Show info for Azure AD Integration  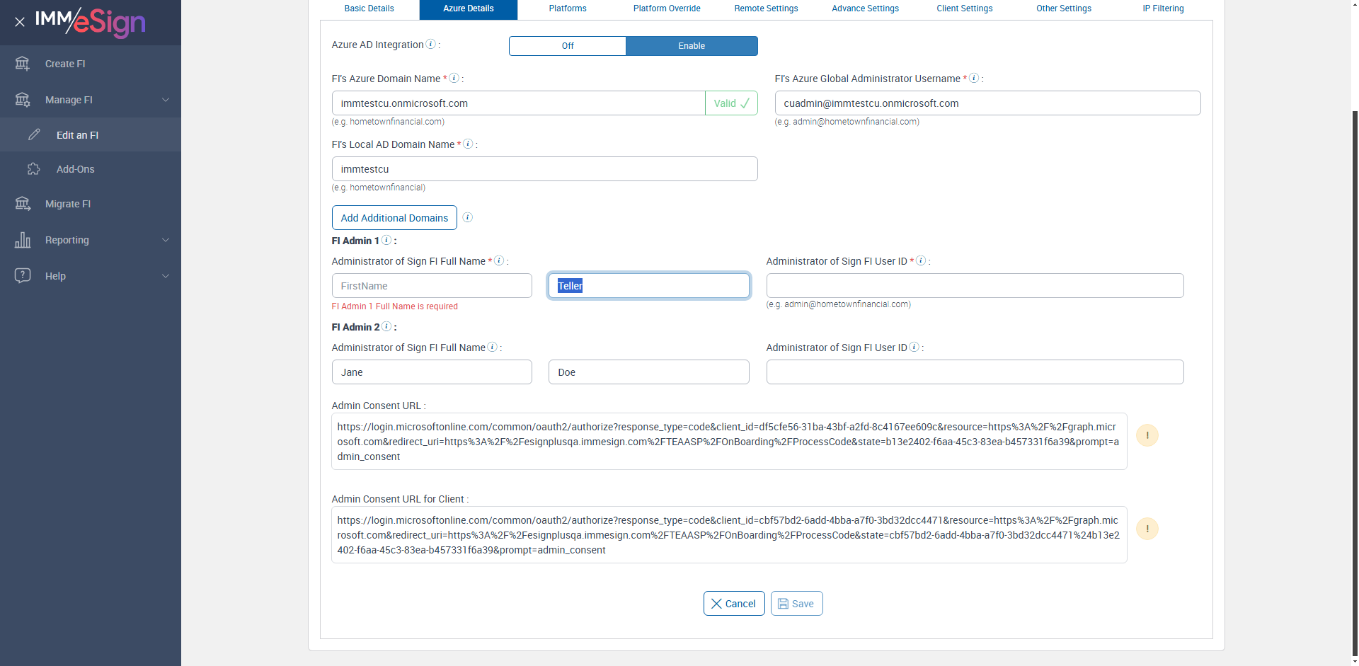tap(431, 44)
